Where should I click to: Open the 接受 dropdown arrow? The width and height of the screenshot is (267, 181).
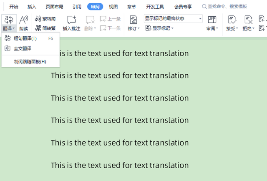237,28
